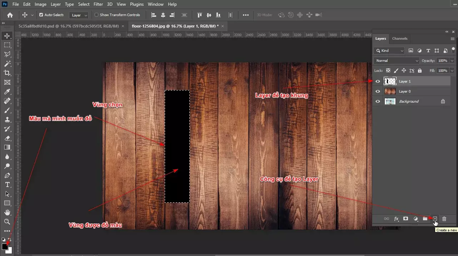Switch to the Channels tab
Viewport: 458px width, 256px height.
coord(399,39)
